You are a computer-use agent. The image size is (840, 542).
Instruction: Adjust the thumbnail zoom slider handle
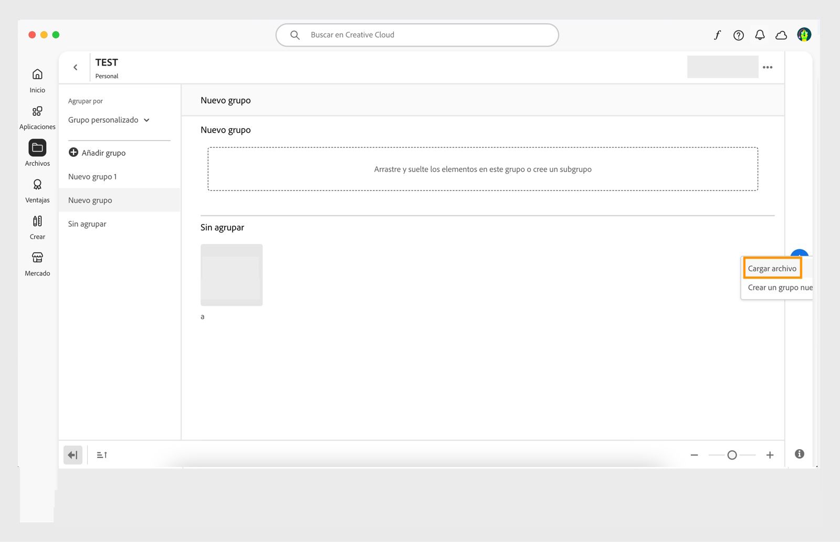[x=732, y=455]
